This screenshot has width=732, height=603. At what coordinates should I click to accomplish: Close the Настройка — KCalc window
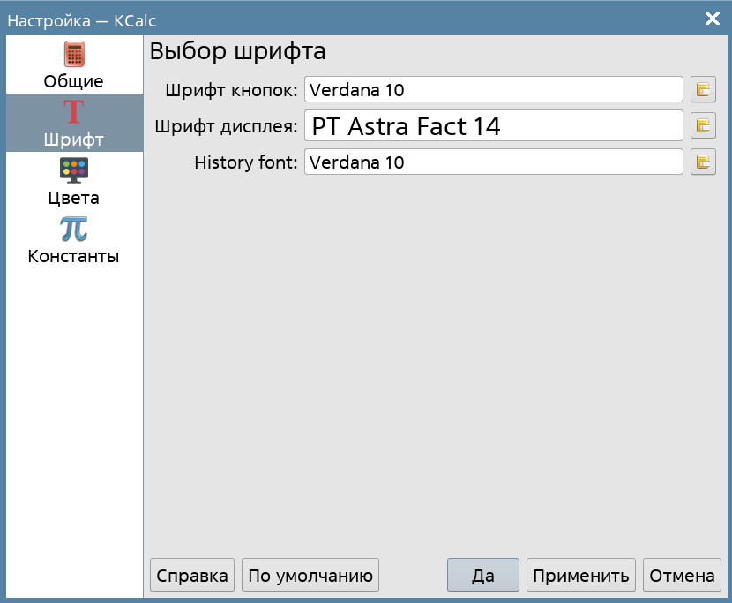(713, 19)
